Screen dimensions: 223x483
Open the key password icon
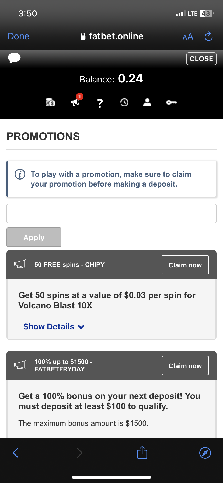click(x=172, y=102)
